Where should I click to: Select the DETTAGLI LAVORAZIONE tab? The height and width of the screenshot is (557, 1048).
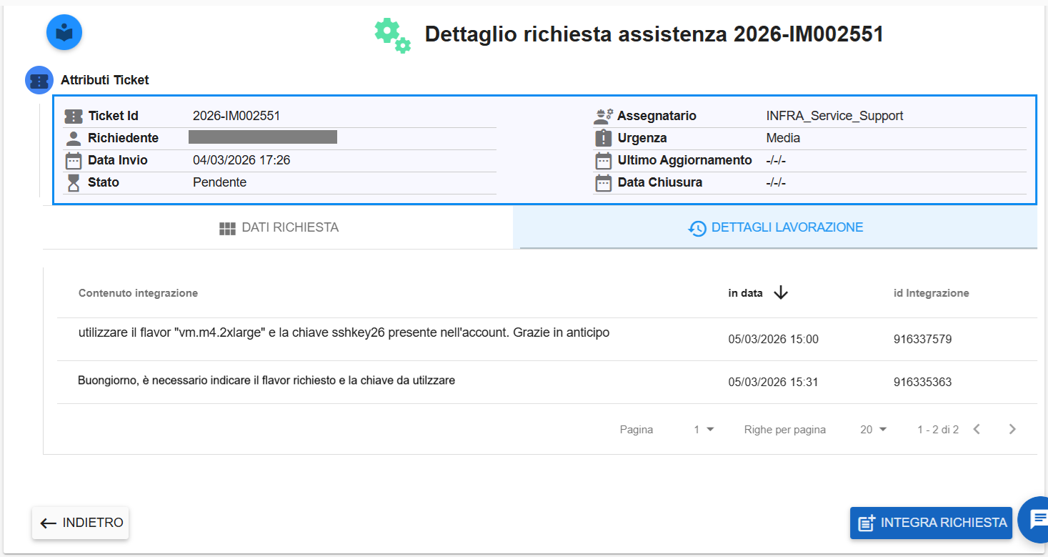pyautogui.click(x=775, y=227)
